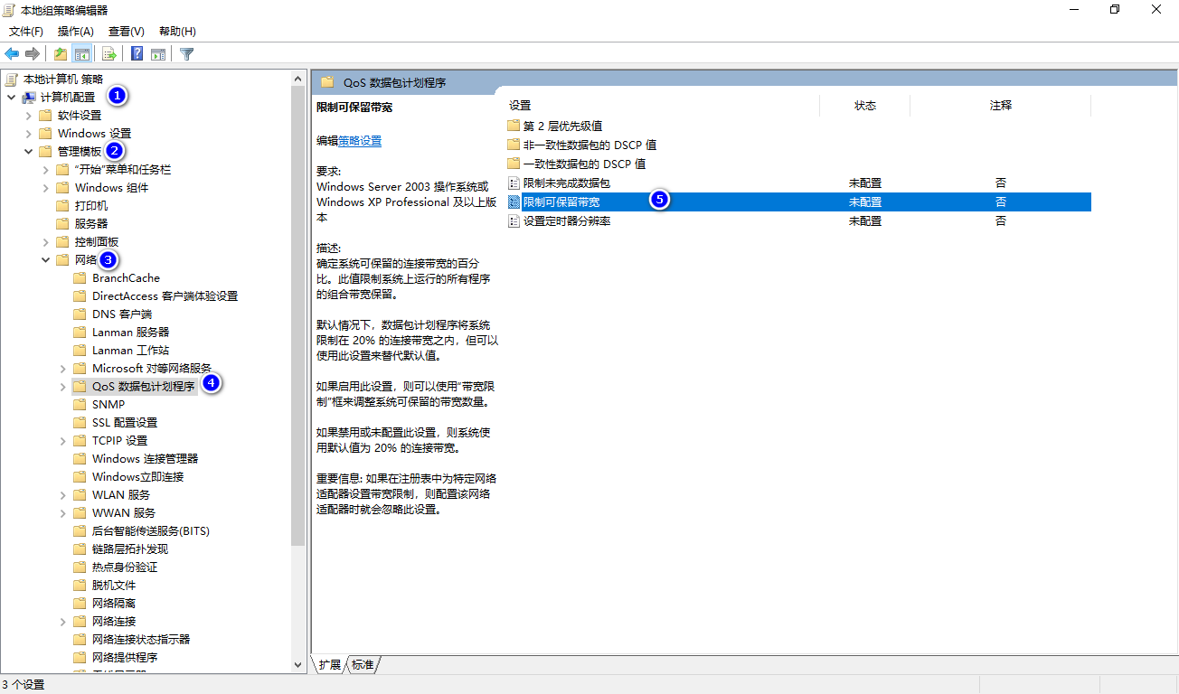Switch to the 标准 tab
The width and height of the screenshot is (1179, 694).
pyautogui.click(x=363, y=664)
